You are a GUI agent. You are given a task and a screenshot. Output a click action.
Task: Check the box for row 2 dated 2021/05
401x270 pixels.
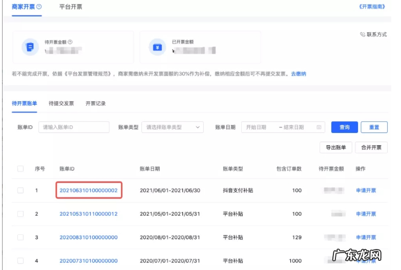click(20, 214)
